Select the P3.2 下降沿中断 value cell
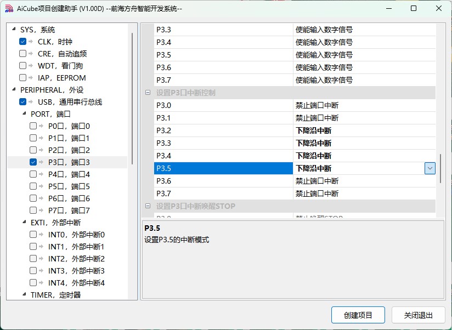 point(364,130)
